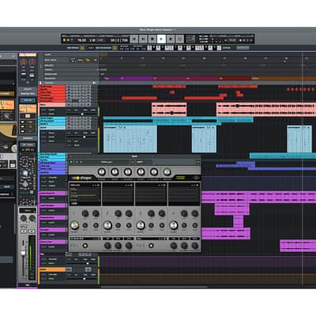Click the first dark display panel in plugin
316x316 pixels.
(x=85, y=194)
